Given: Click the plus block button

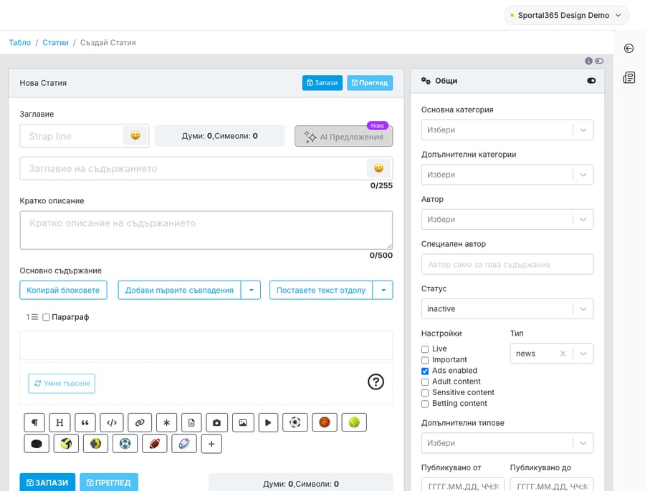Looking at the screenshot, I should 211,444.
